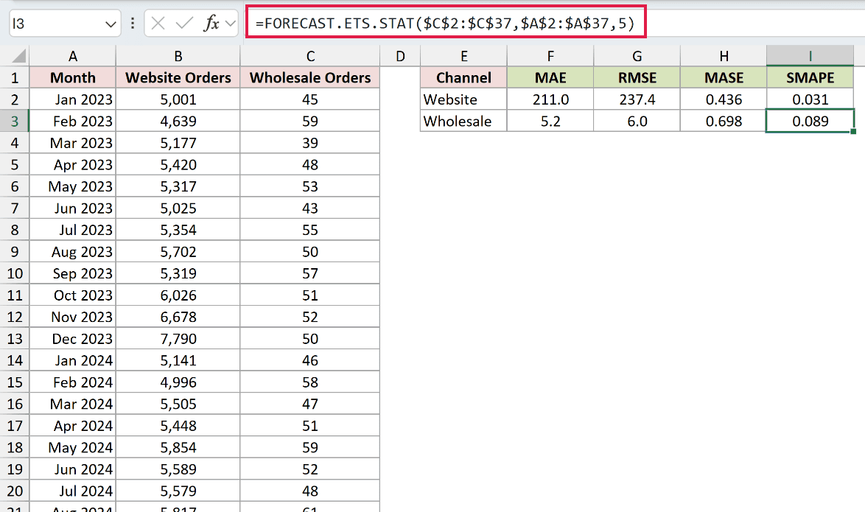This screenshot has height=512, width=865.
Task: Click the 'Wholesale Orders' header cell
Action: click(310, 78)
